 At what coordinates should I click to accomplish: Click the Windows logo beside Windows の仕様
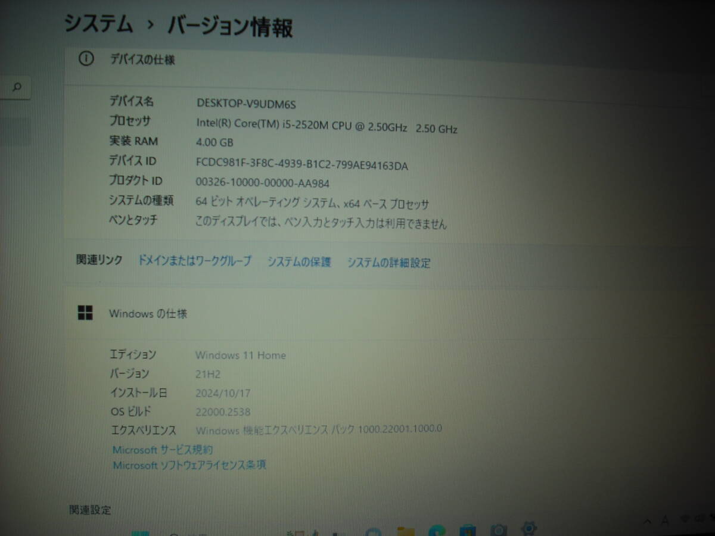click(x=85, y=313)
